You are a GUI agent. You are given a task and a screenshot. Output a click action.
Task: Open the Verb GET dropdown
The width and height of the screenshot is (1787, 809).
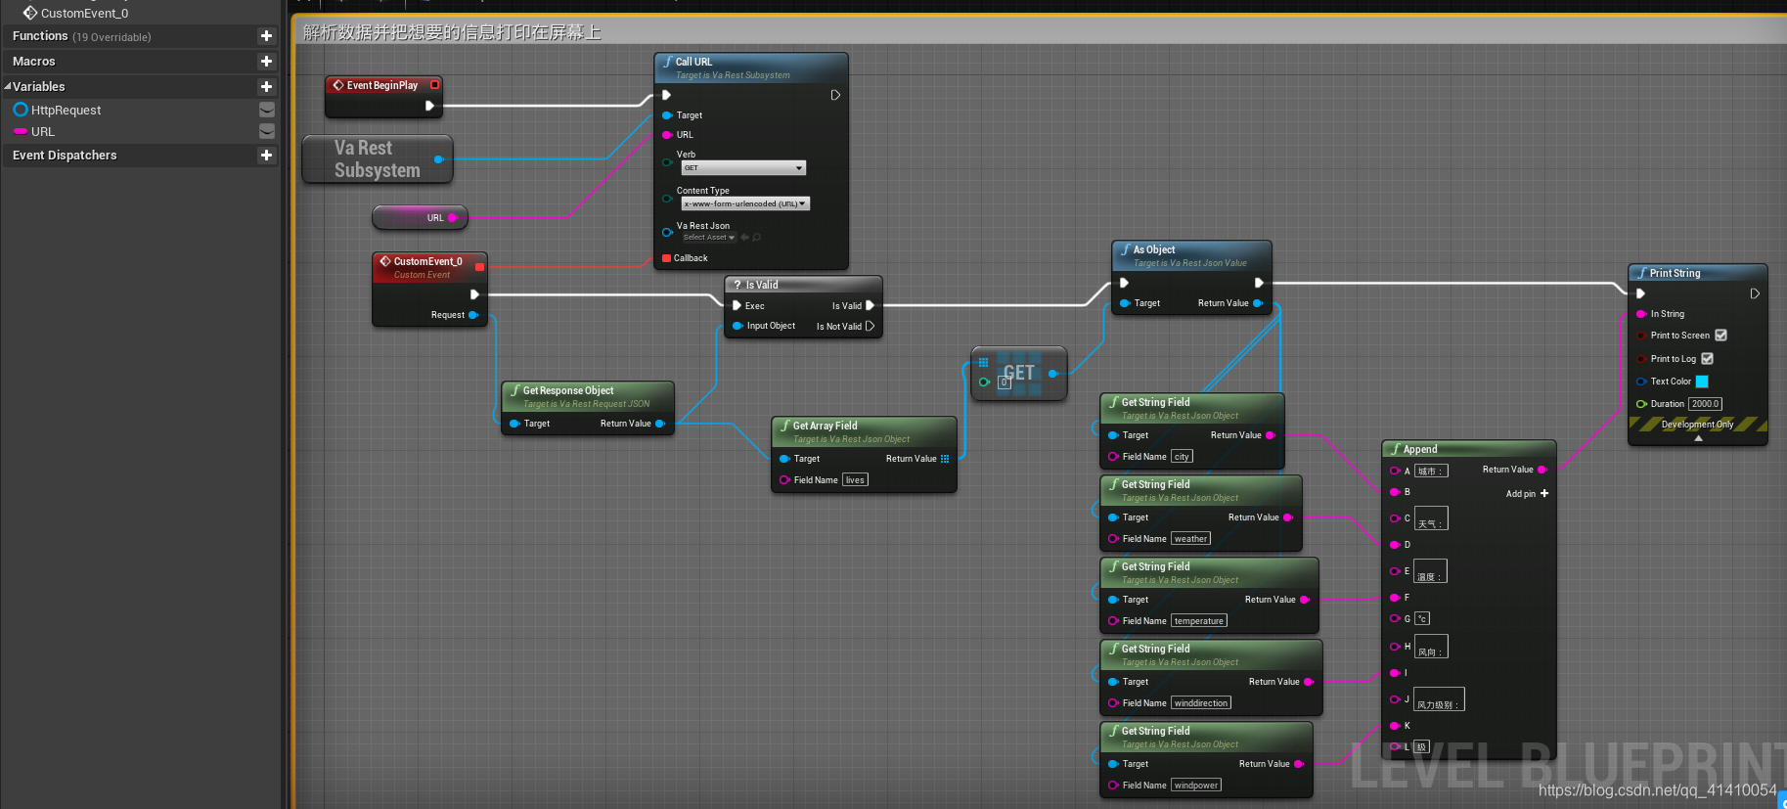[743, 168]
